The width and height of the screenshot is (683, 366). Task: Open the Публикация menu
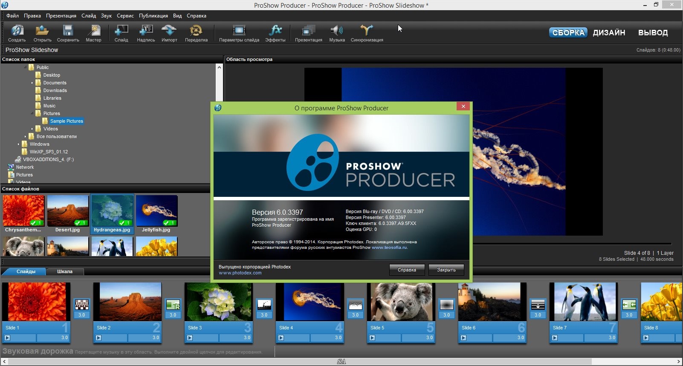(153, 16)
